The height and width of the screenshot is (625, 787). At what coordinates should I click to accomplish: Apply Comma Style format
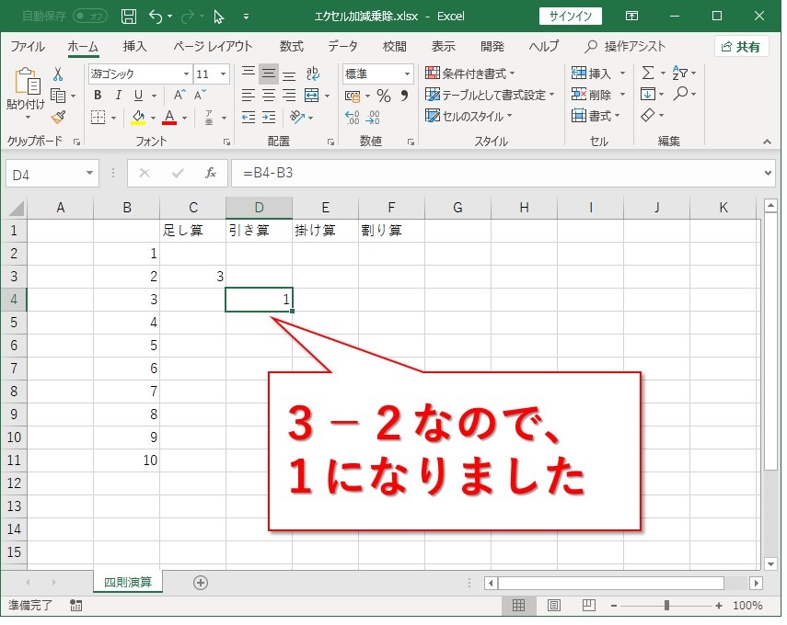tap(404, 96)
